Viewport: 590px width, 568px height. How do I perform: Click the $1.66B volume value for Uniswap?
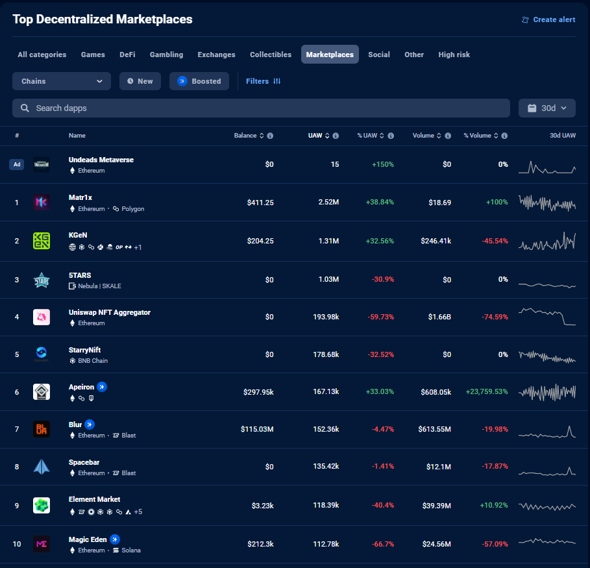click(x=439, y=317)
